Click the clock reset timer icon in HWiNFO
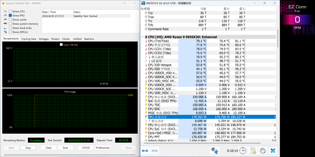Screen dimensions: 315x157 (243, 150)
